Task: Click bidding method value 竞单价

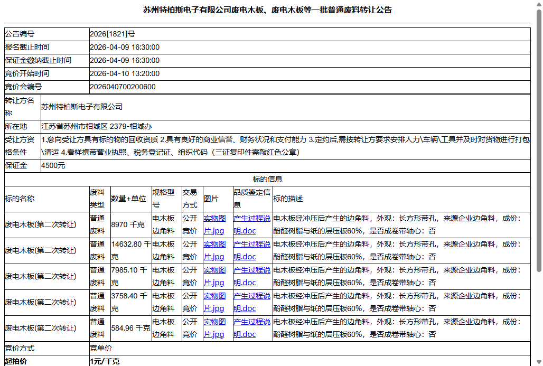Action: click(x=101, y=349)
